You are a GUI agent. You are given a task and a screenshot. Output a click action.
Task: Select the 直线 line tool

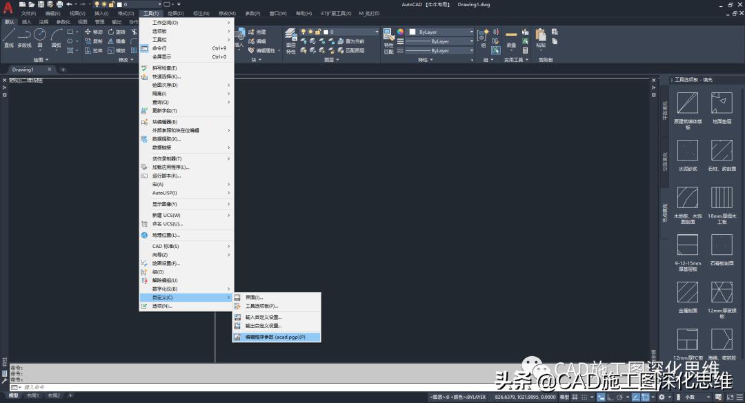tap(9, 37)
